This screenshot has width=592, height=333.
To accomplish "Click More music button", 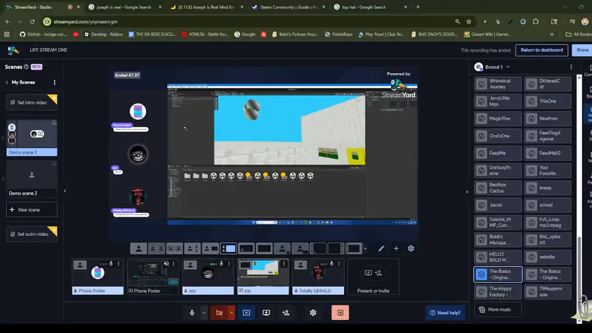I will (498, 309).
